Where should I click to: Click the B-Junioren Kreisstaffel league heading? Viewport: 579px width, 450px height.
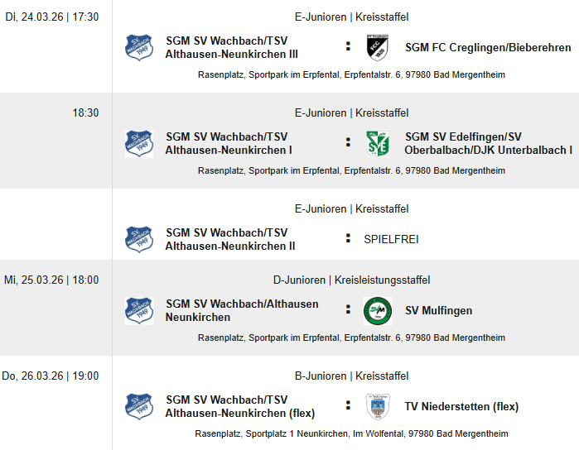351,376
